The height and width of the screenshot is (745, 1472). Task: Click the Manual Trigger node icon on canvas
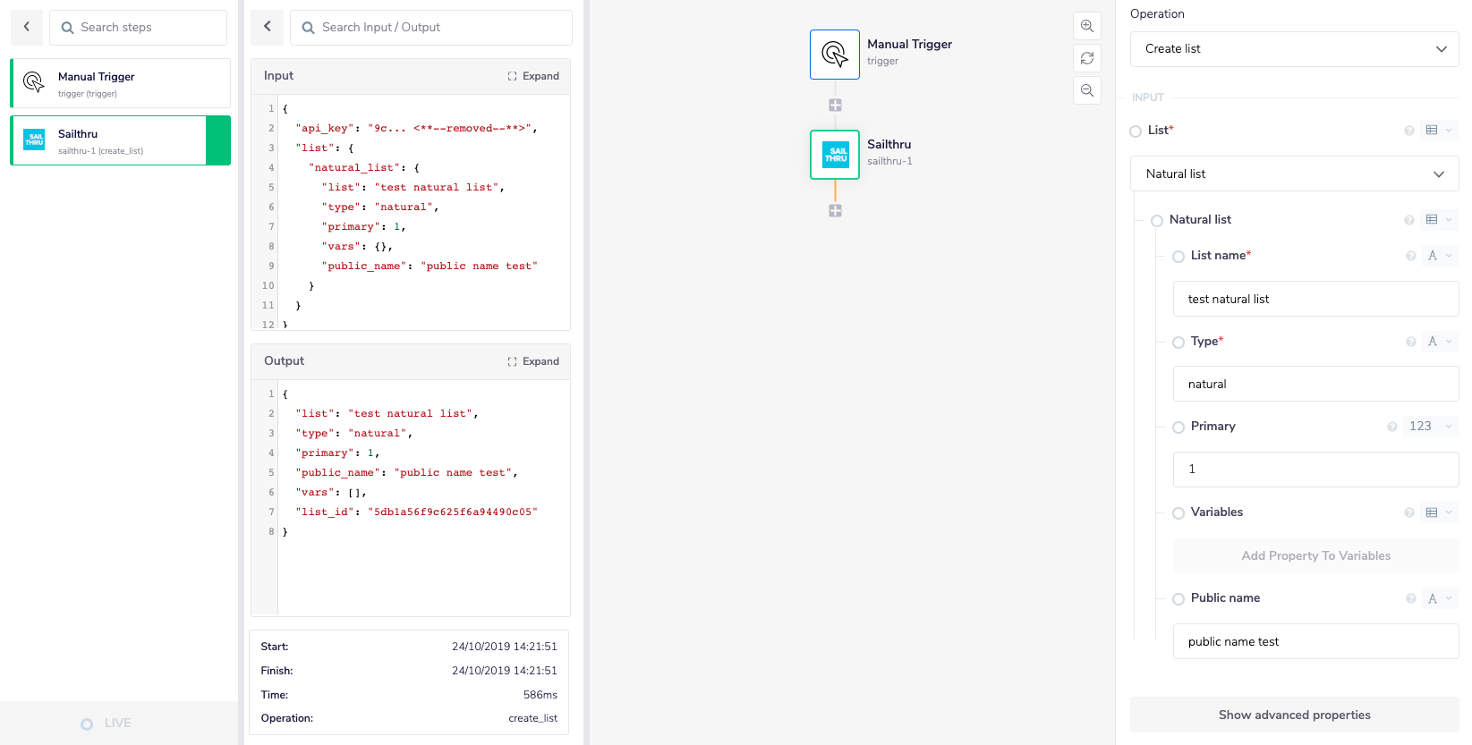click(834, 55)
